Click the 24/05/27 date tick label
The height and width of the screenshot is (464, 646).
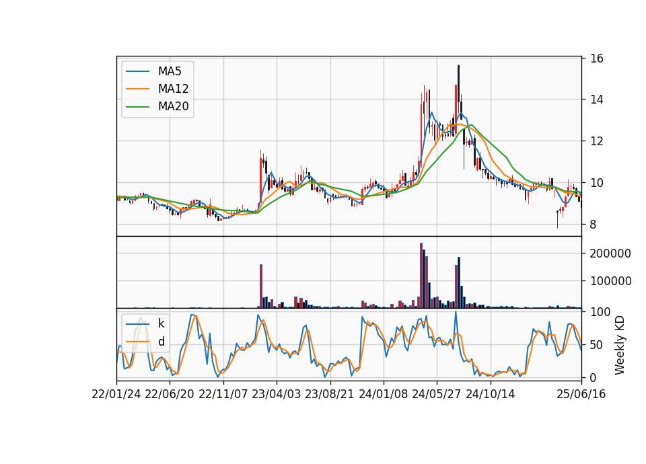point(437,394)
